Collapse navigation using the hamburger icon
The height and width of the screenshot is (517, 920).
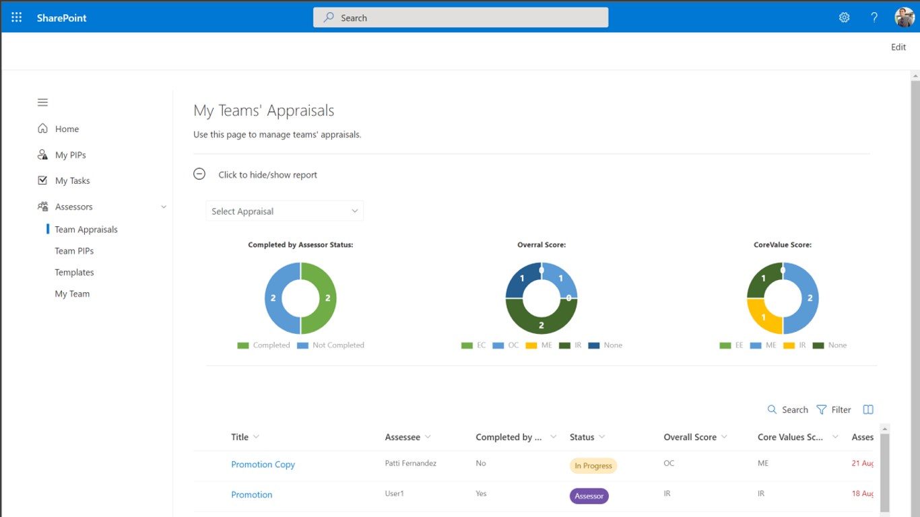[x=42, y=102]
